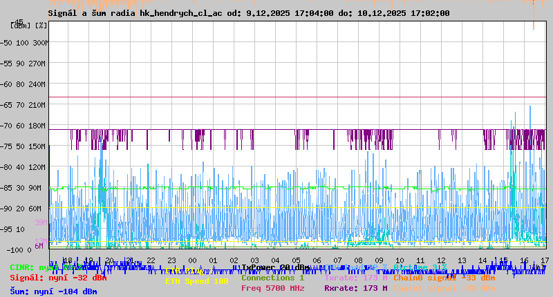Click the 23 hour marker on time axis
Screen dimensions: 553x297
point(172,260)
